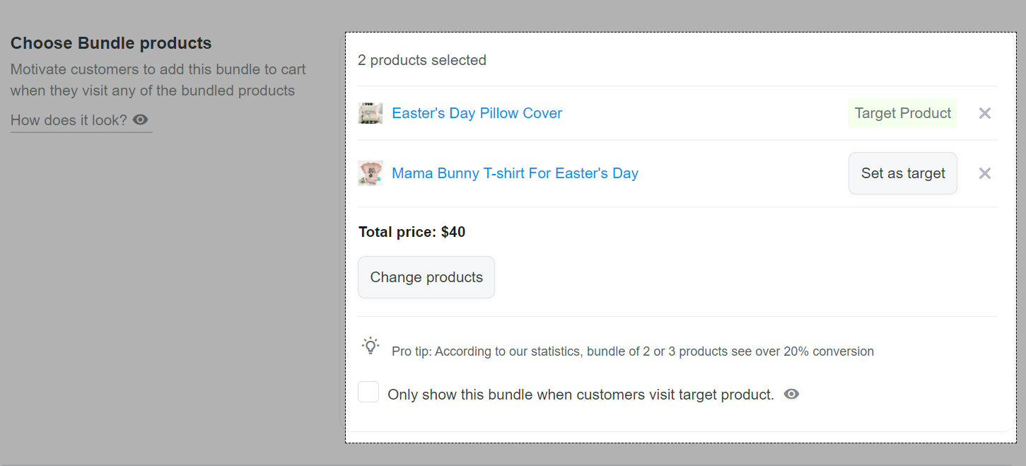Enable the only-show-on-target-product checkbox

pyautogui.click(x=368, y=392)
